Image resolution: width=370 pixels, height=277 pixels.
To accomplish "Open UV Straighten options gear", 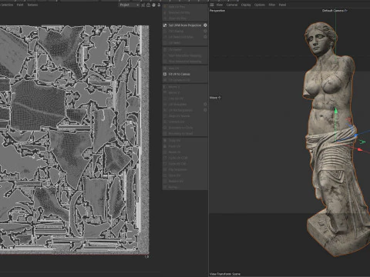I will point(205,104).
